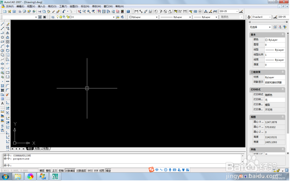Select the Circle draw tool
Screen dimensions: 294x186
click(x=2, y=50)
